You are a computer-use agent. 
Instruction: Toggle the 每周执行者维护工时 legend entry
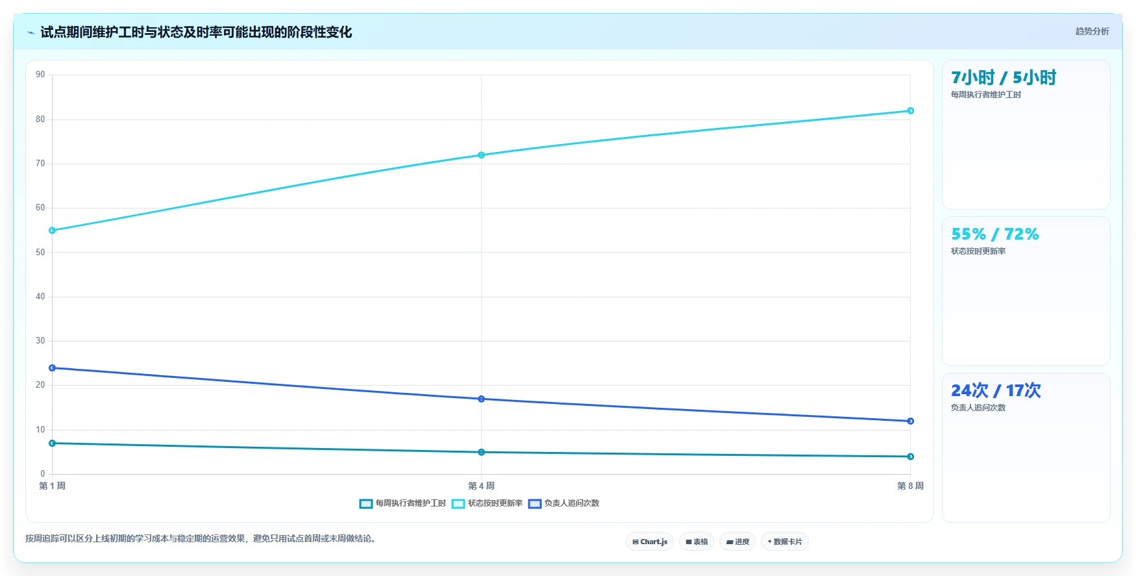[402, 503]
